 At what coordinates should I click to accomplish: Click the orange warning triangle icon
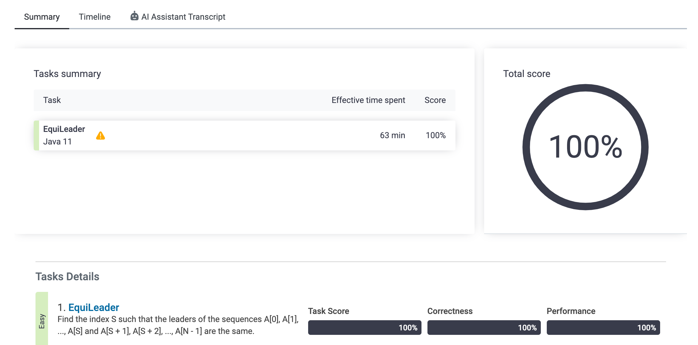pos(101,136)
